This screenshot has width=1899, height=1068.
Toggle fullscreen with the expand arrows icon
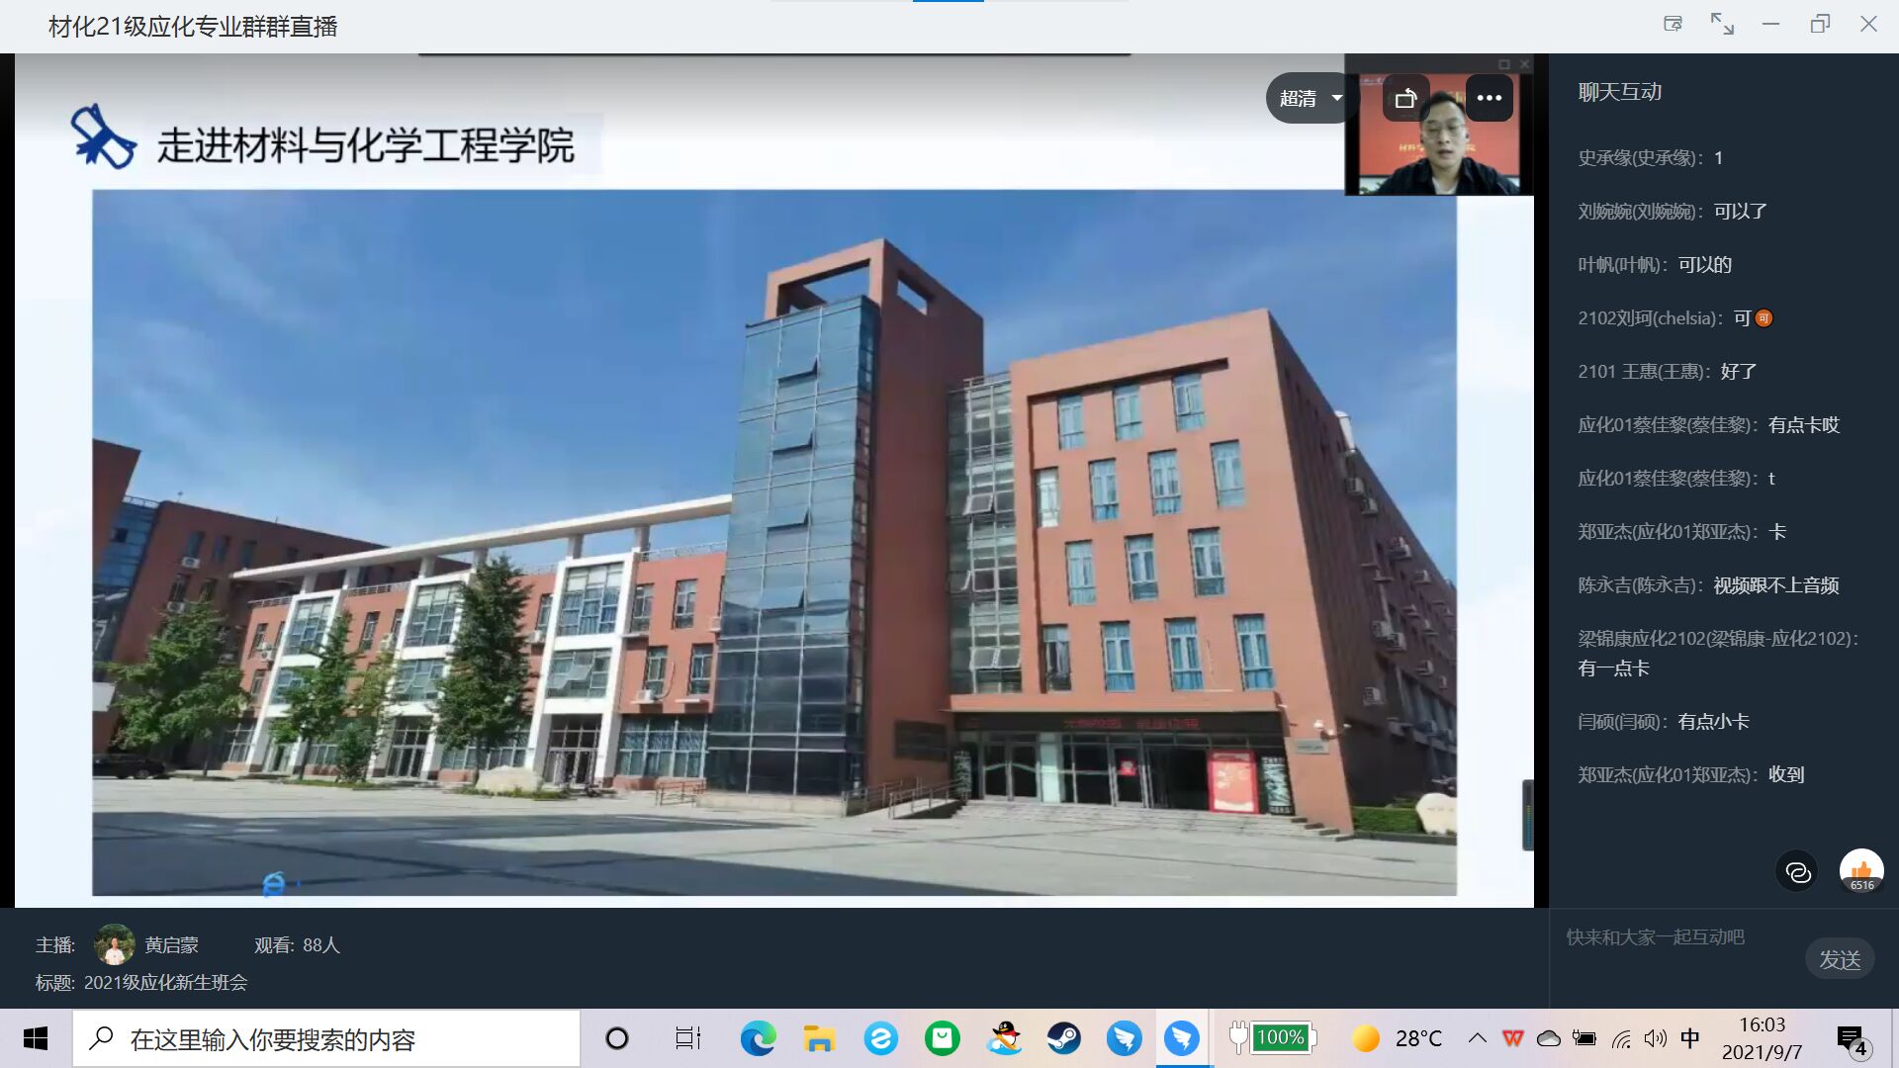pyautogui.click(x=1722, y=25)
